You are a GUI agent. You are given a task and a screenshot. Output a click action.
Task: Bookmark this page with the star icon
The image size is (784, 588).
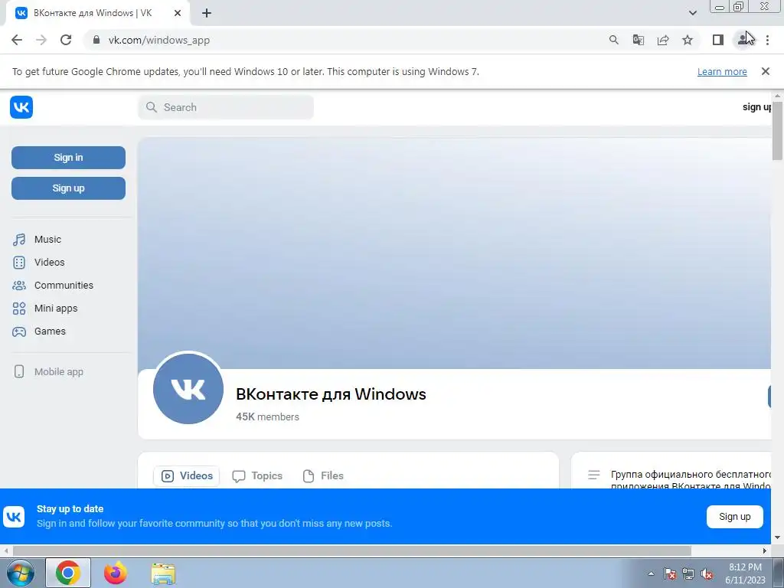(688, 40)
